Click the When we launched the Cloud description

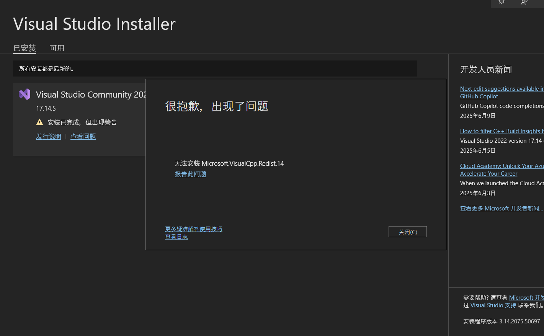(x=502, y=183)
